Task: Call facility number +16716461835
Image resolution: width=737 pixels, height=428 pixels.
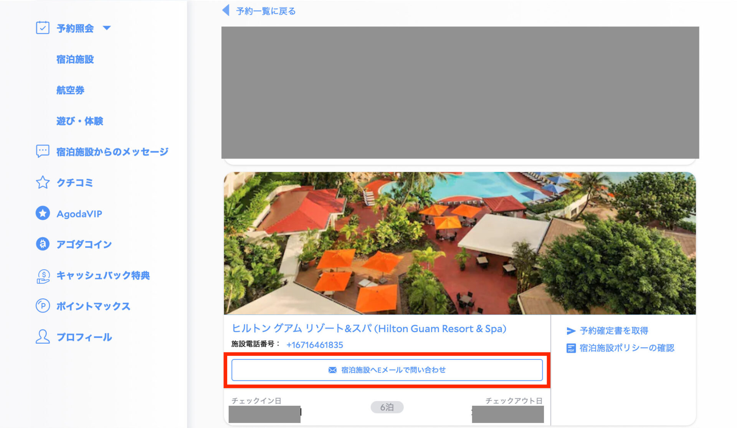Action: click(x=315, y=345)
